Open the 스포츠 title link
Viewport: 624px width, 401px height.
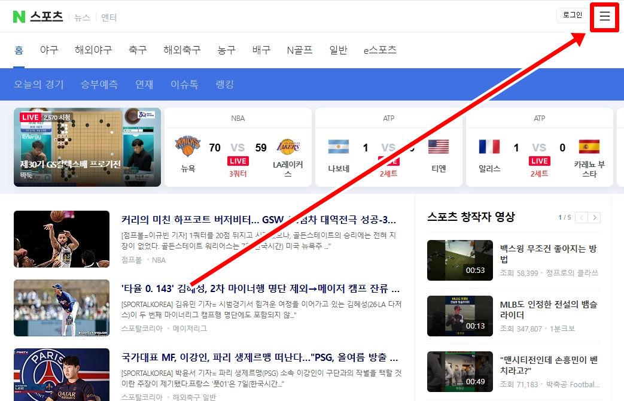47,16
